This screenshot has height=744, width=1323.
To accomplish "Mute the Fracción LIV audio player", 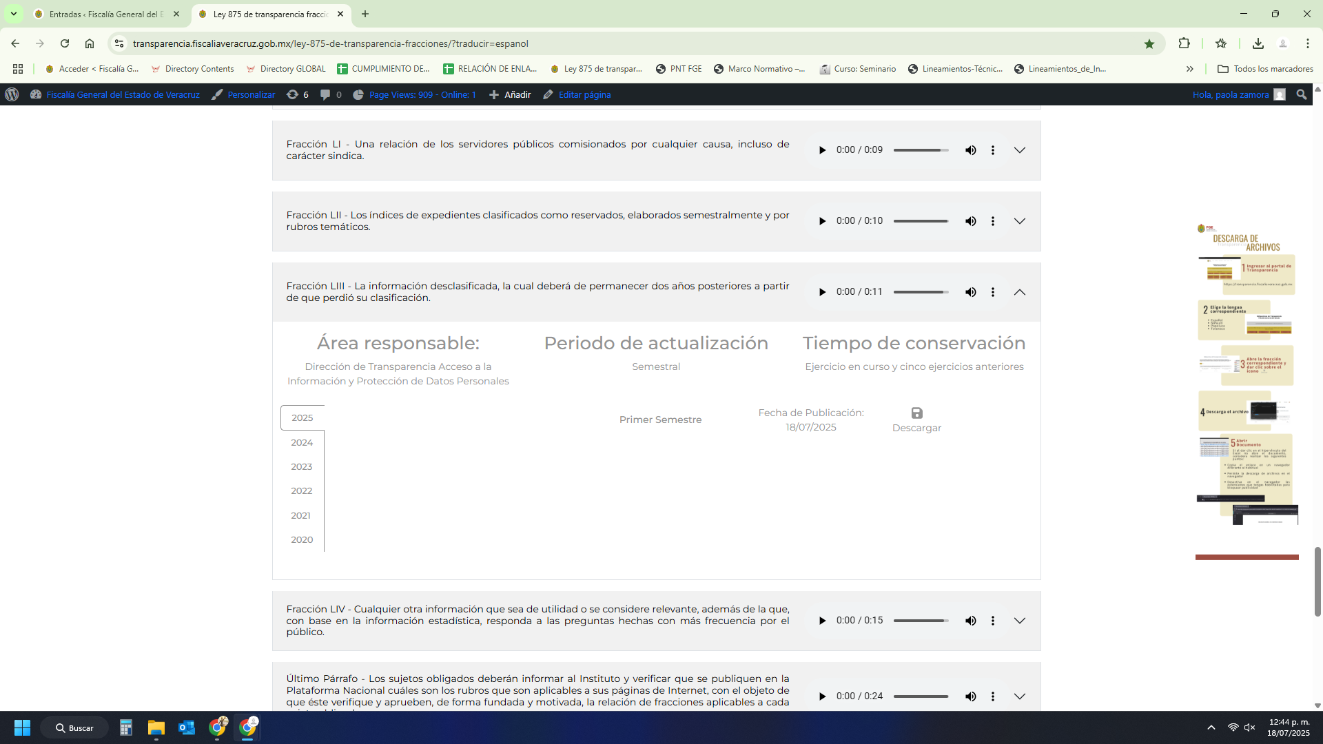I will pyautogui.click(x=970, y=621).
